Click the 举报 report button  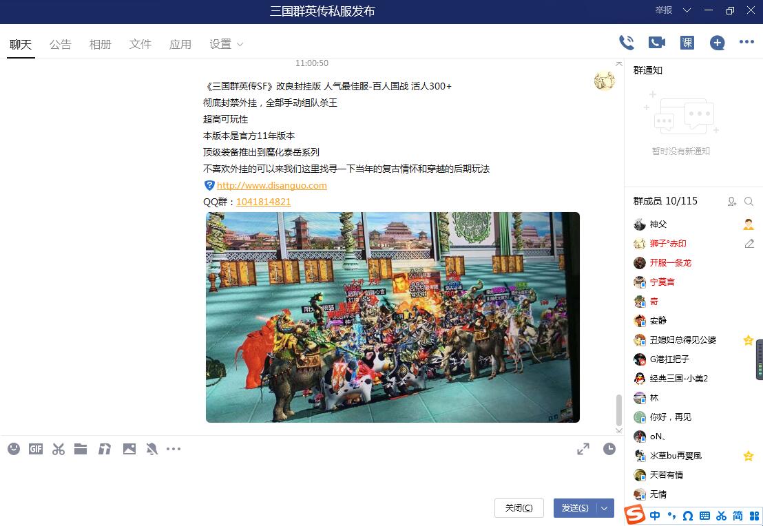(663, 10)
